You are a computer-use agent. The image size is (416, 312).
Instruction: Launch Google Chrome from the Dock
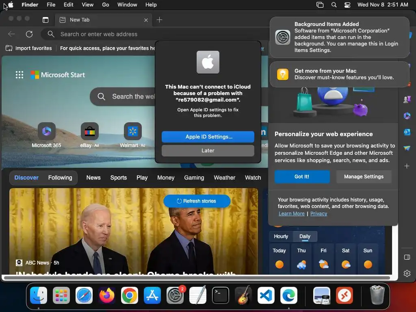coord(130,295)
